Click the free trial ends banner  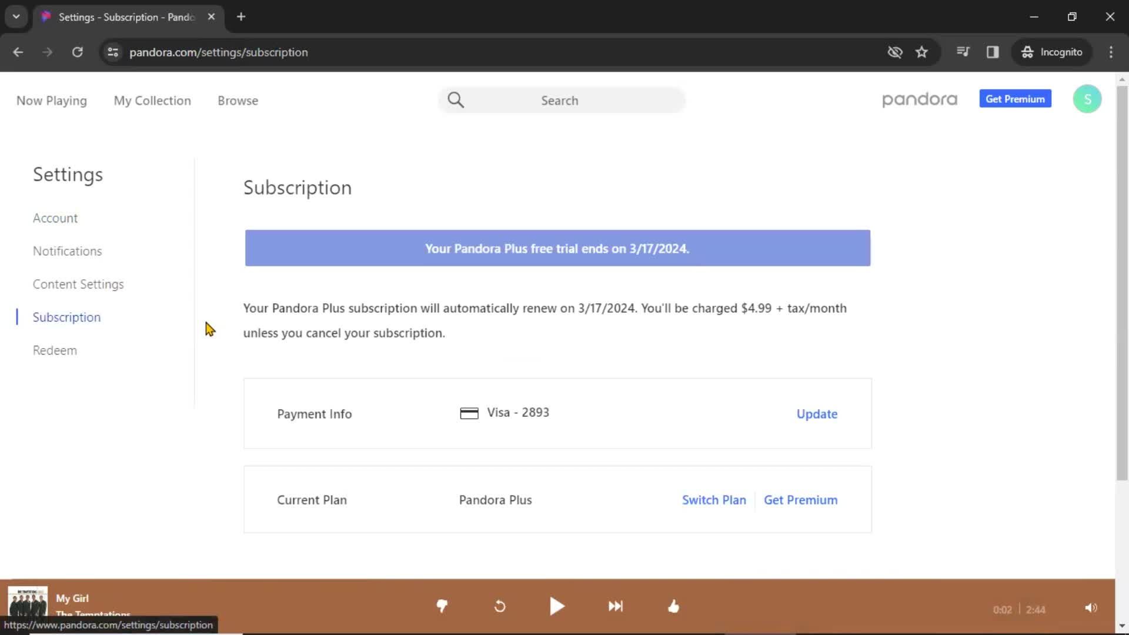[557, 248]
